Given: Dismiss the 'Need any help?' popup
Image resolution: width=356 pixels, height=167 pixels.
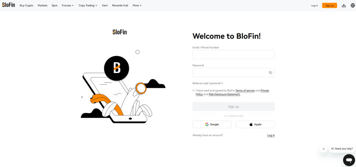Looking at the screenshot, I should pyautogui.click(x=324, y=149).
